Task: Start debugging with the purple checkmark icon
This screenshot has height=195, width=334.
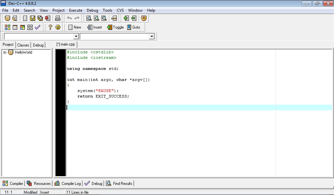Action: [38, 27]
